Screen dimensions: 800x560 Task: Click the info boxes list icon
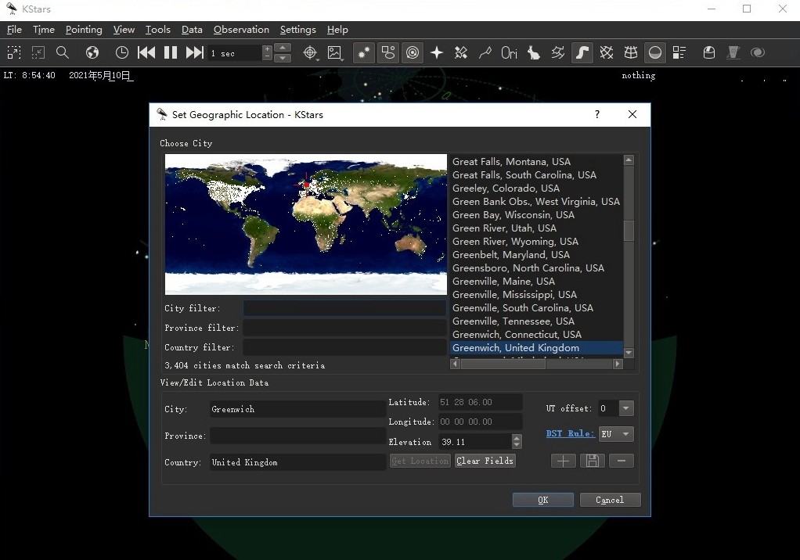click(x=679, y=52)
